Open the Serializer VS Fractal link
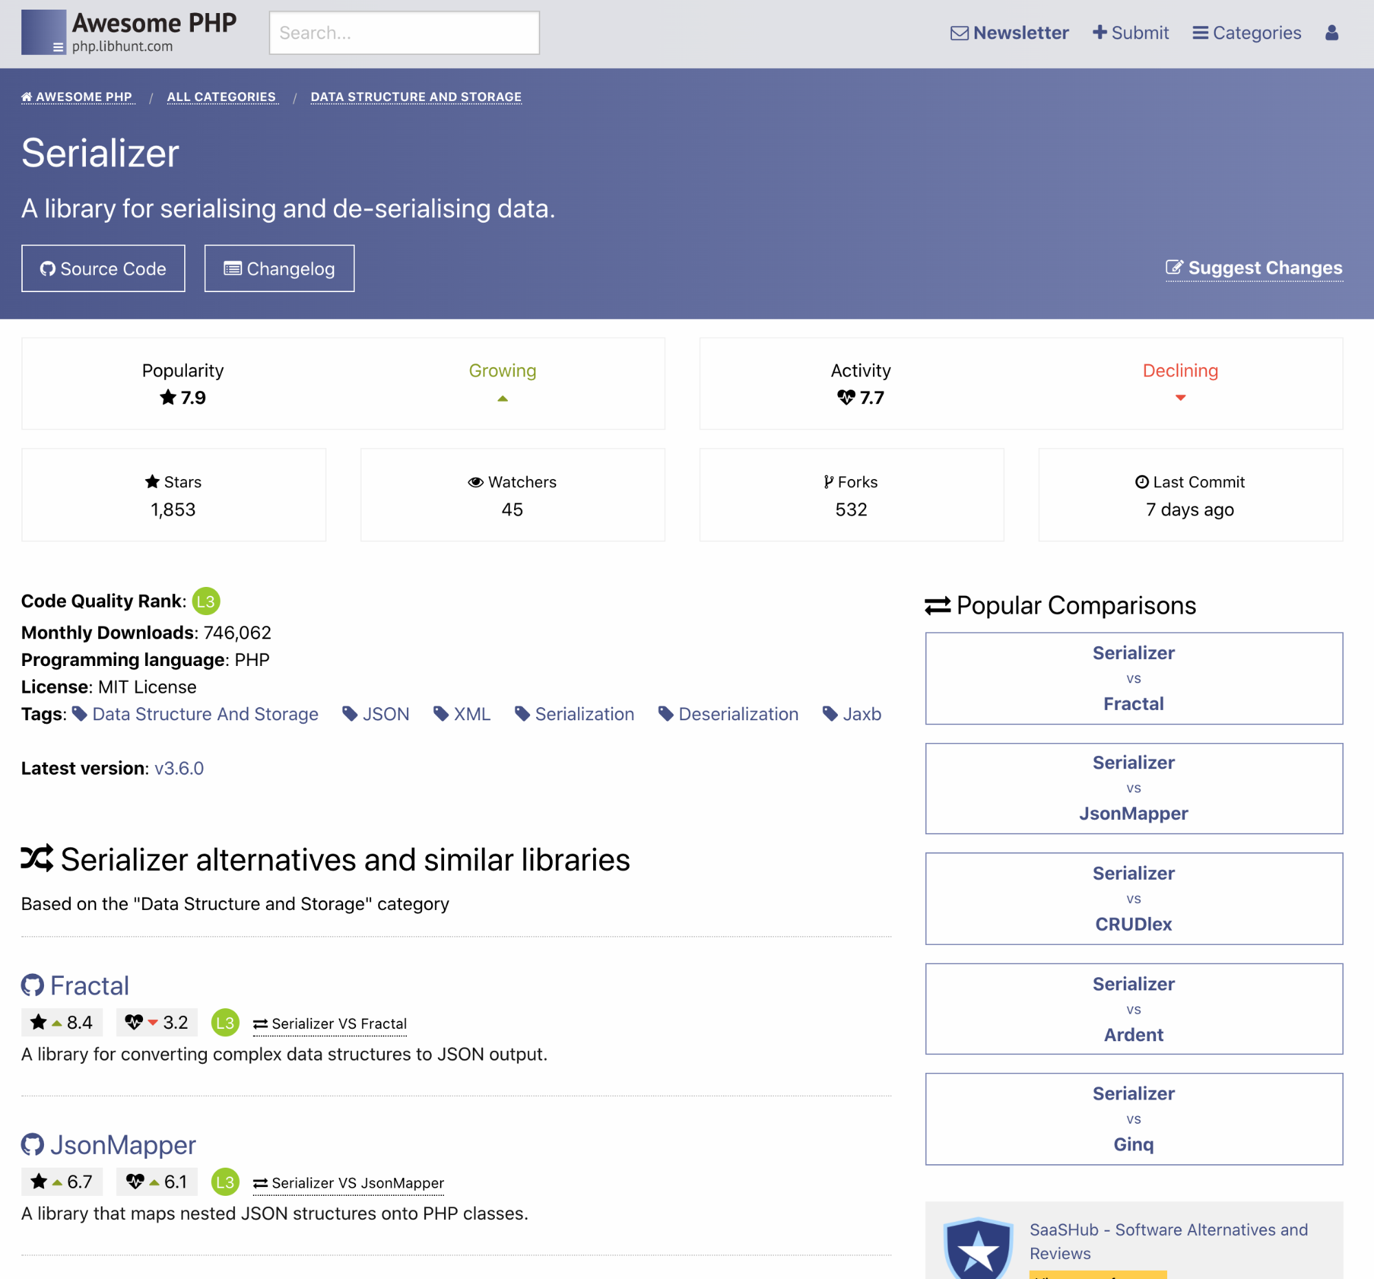The image size is (1374, 1279). click(x=330, y=1024)
